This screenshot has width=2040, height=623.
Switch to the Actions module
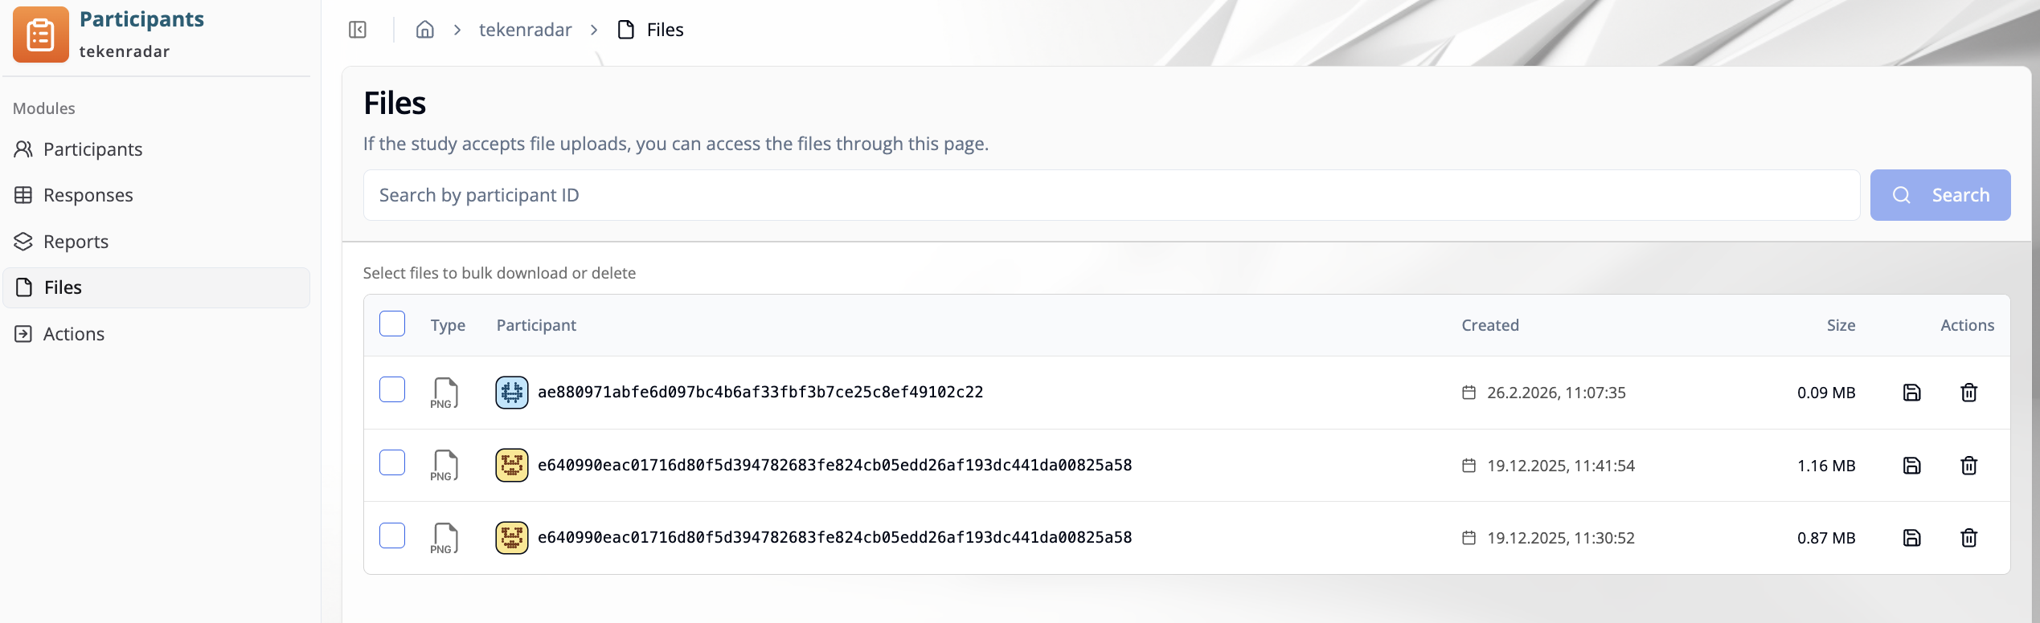73,334
